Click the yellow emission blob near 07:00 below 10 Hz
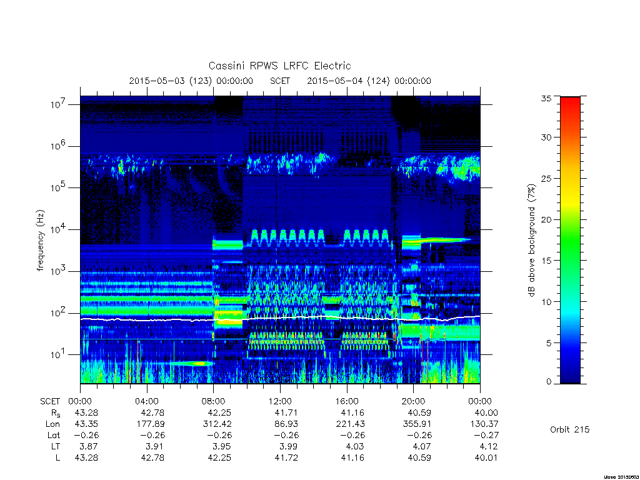The image size is (640, 480). click(x=199, y=363)
